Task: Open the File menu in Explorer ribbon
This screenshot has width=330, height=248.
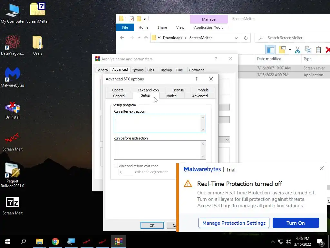Action: pos(125,27)
